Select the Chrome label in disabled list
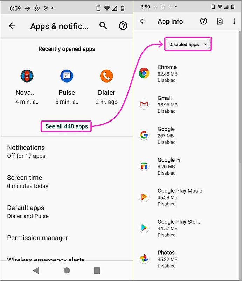This screenshot has width=242, height=281. coord(167,67)
